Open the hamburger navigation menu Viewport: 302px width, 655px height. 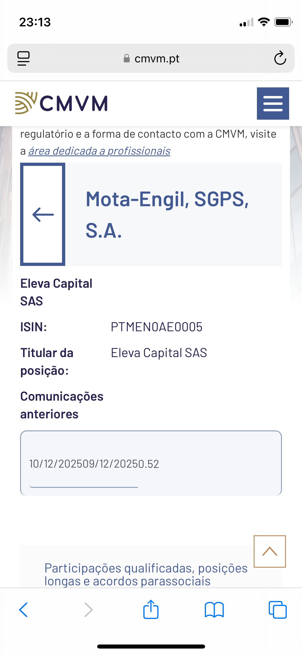click(273, 104)
